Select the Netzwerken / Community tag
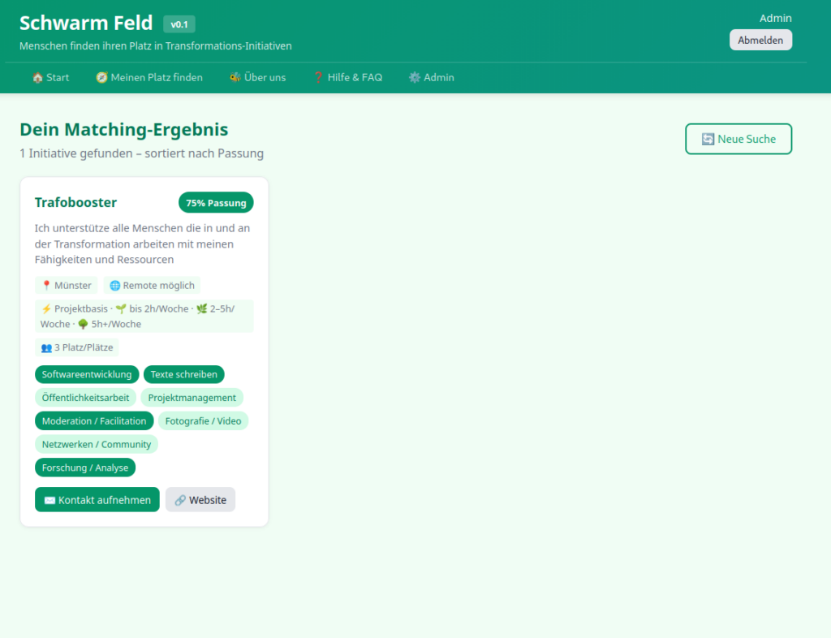This screenshot has height=638, width=831. pyautogui.click(x=97, y=445)
